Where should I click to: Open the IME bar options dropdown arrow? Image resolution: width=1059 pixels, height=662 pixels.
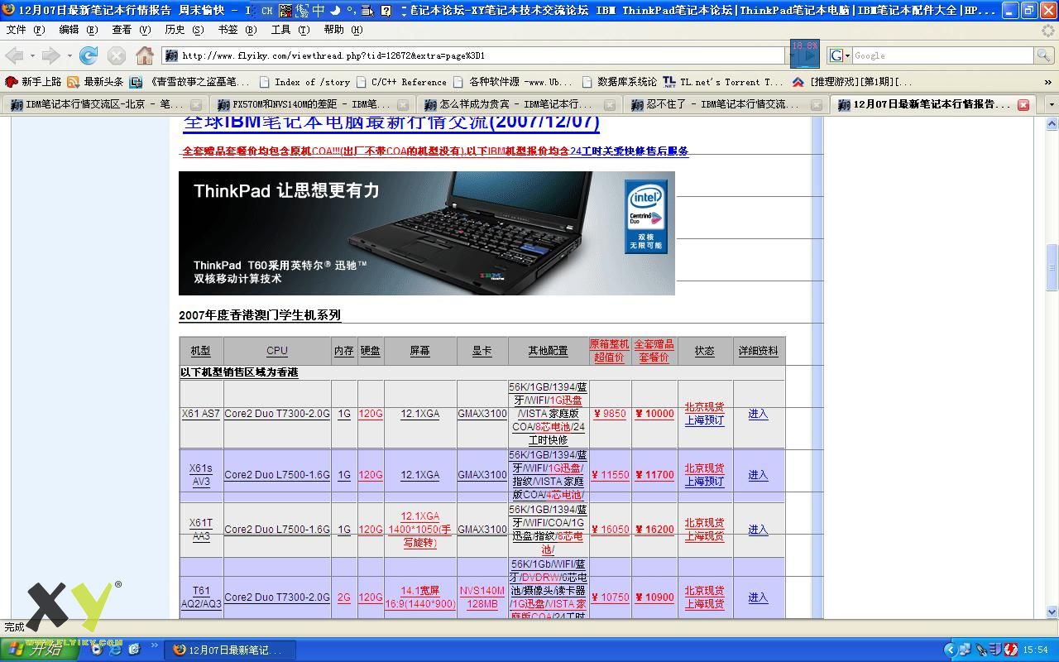[x=403, y=11]
